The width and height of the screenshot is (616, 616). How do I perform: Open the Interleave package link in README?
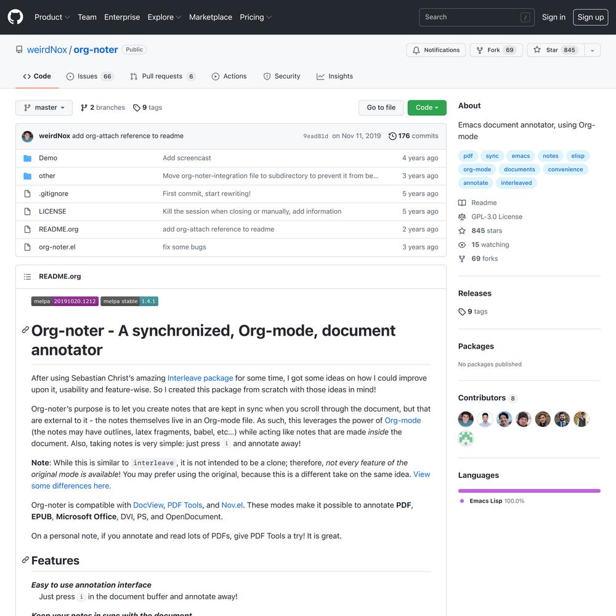(x=200, y=378)
